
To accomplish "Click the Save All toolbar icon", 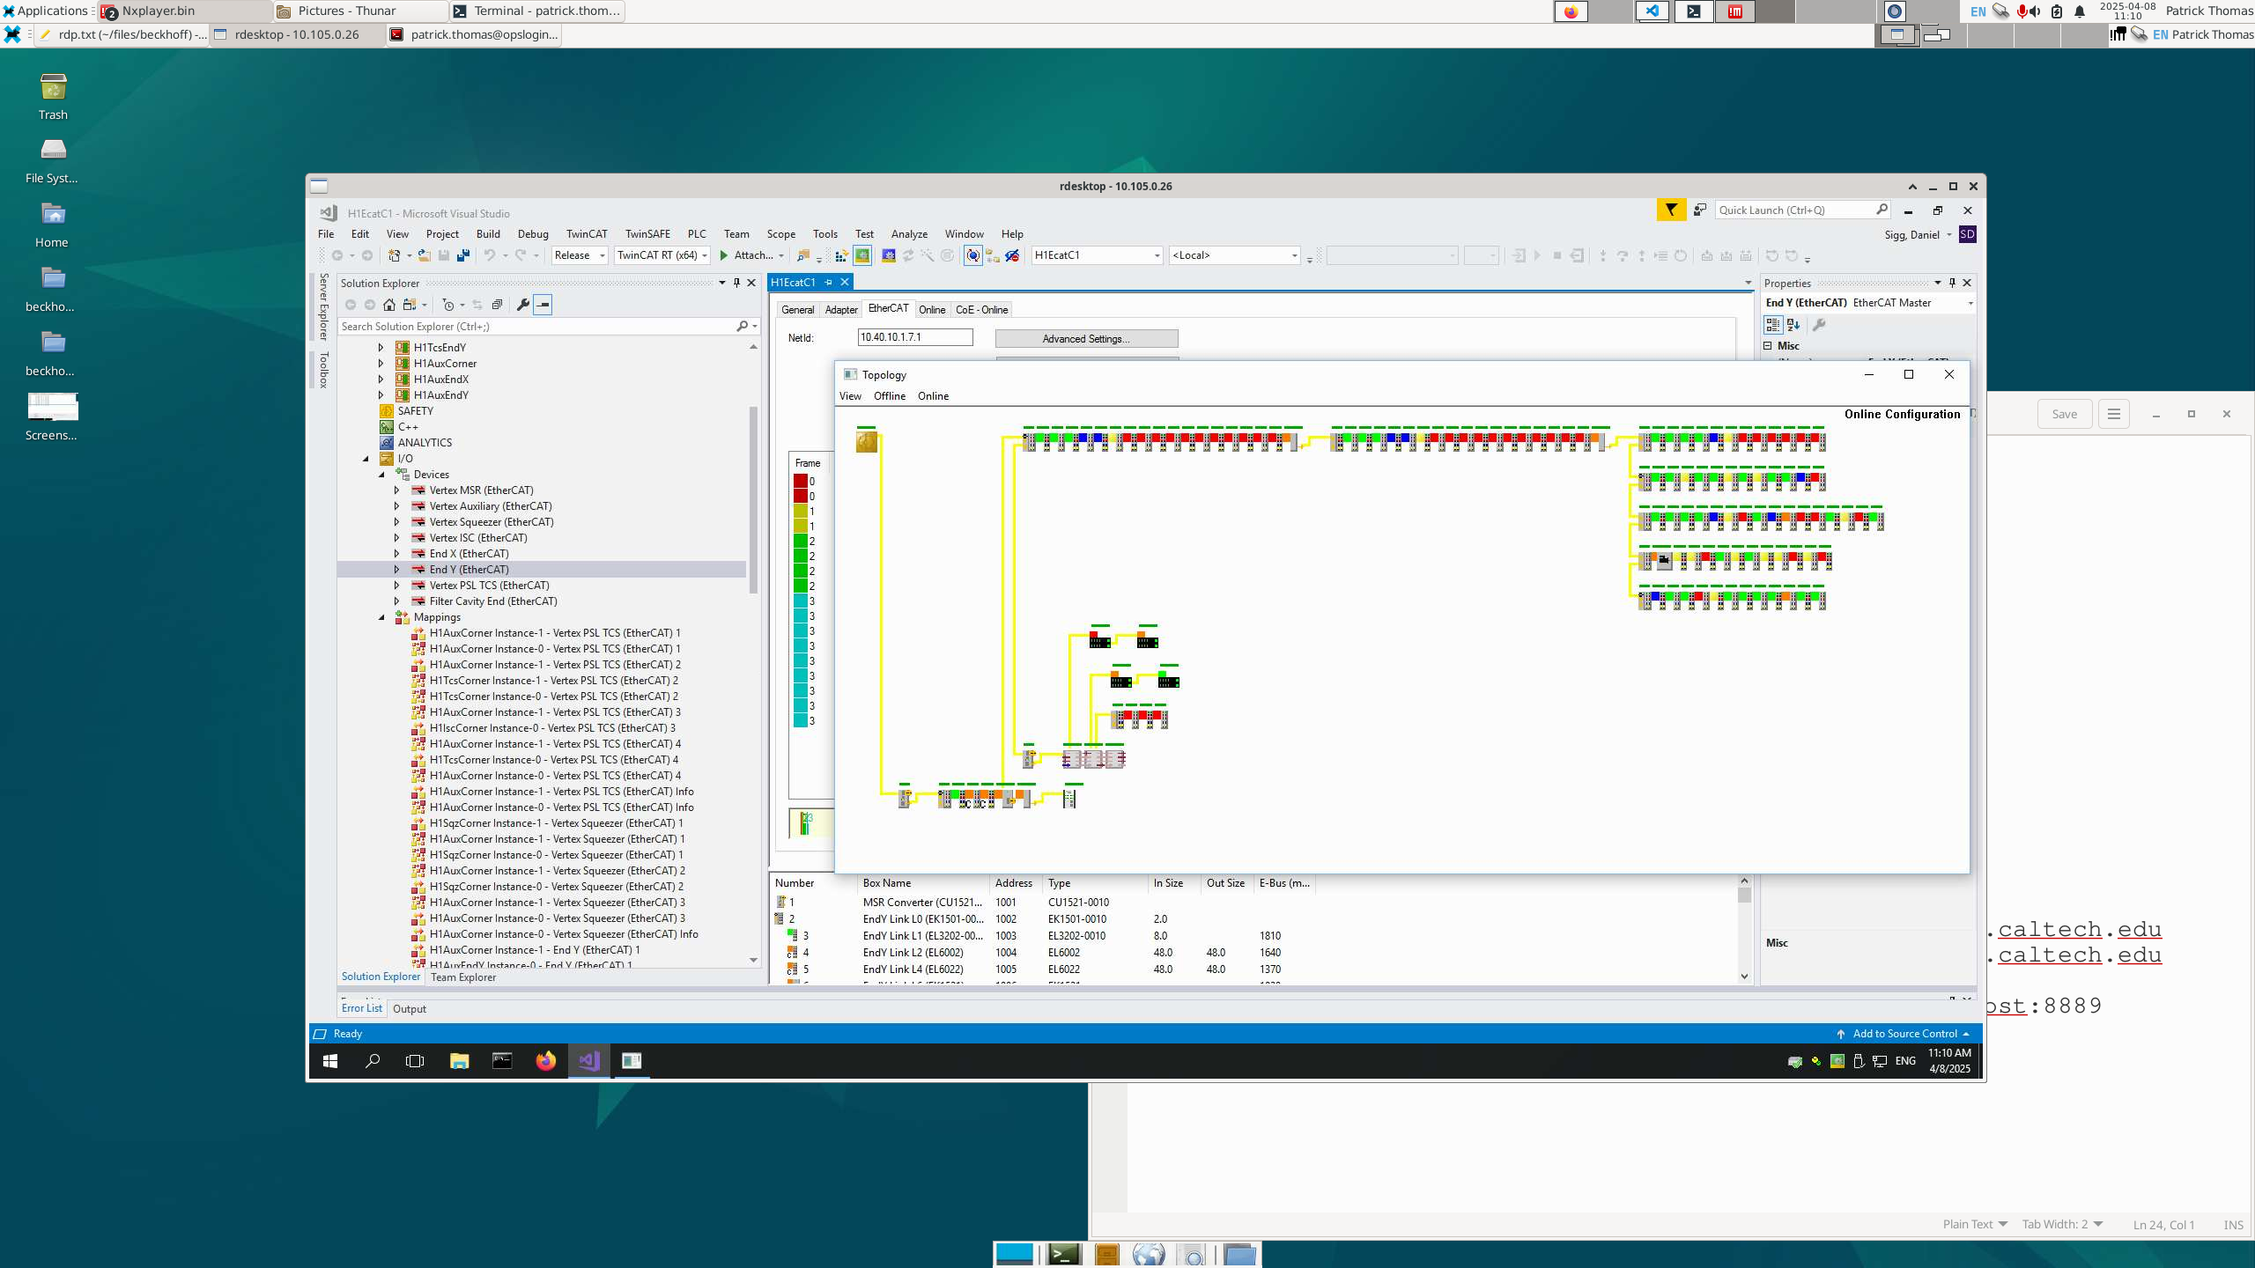I will coord(463,255).
